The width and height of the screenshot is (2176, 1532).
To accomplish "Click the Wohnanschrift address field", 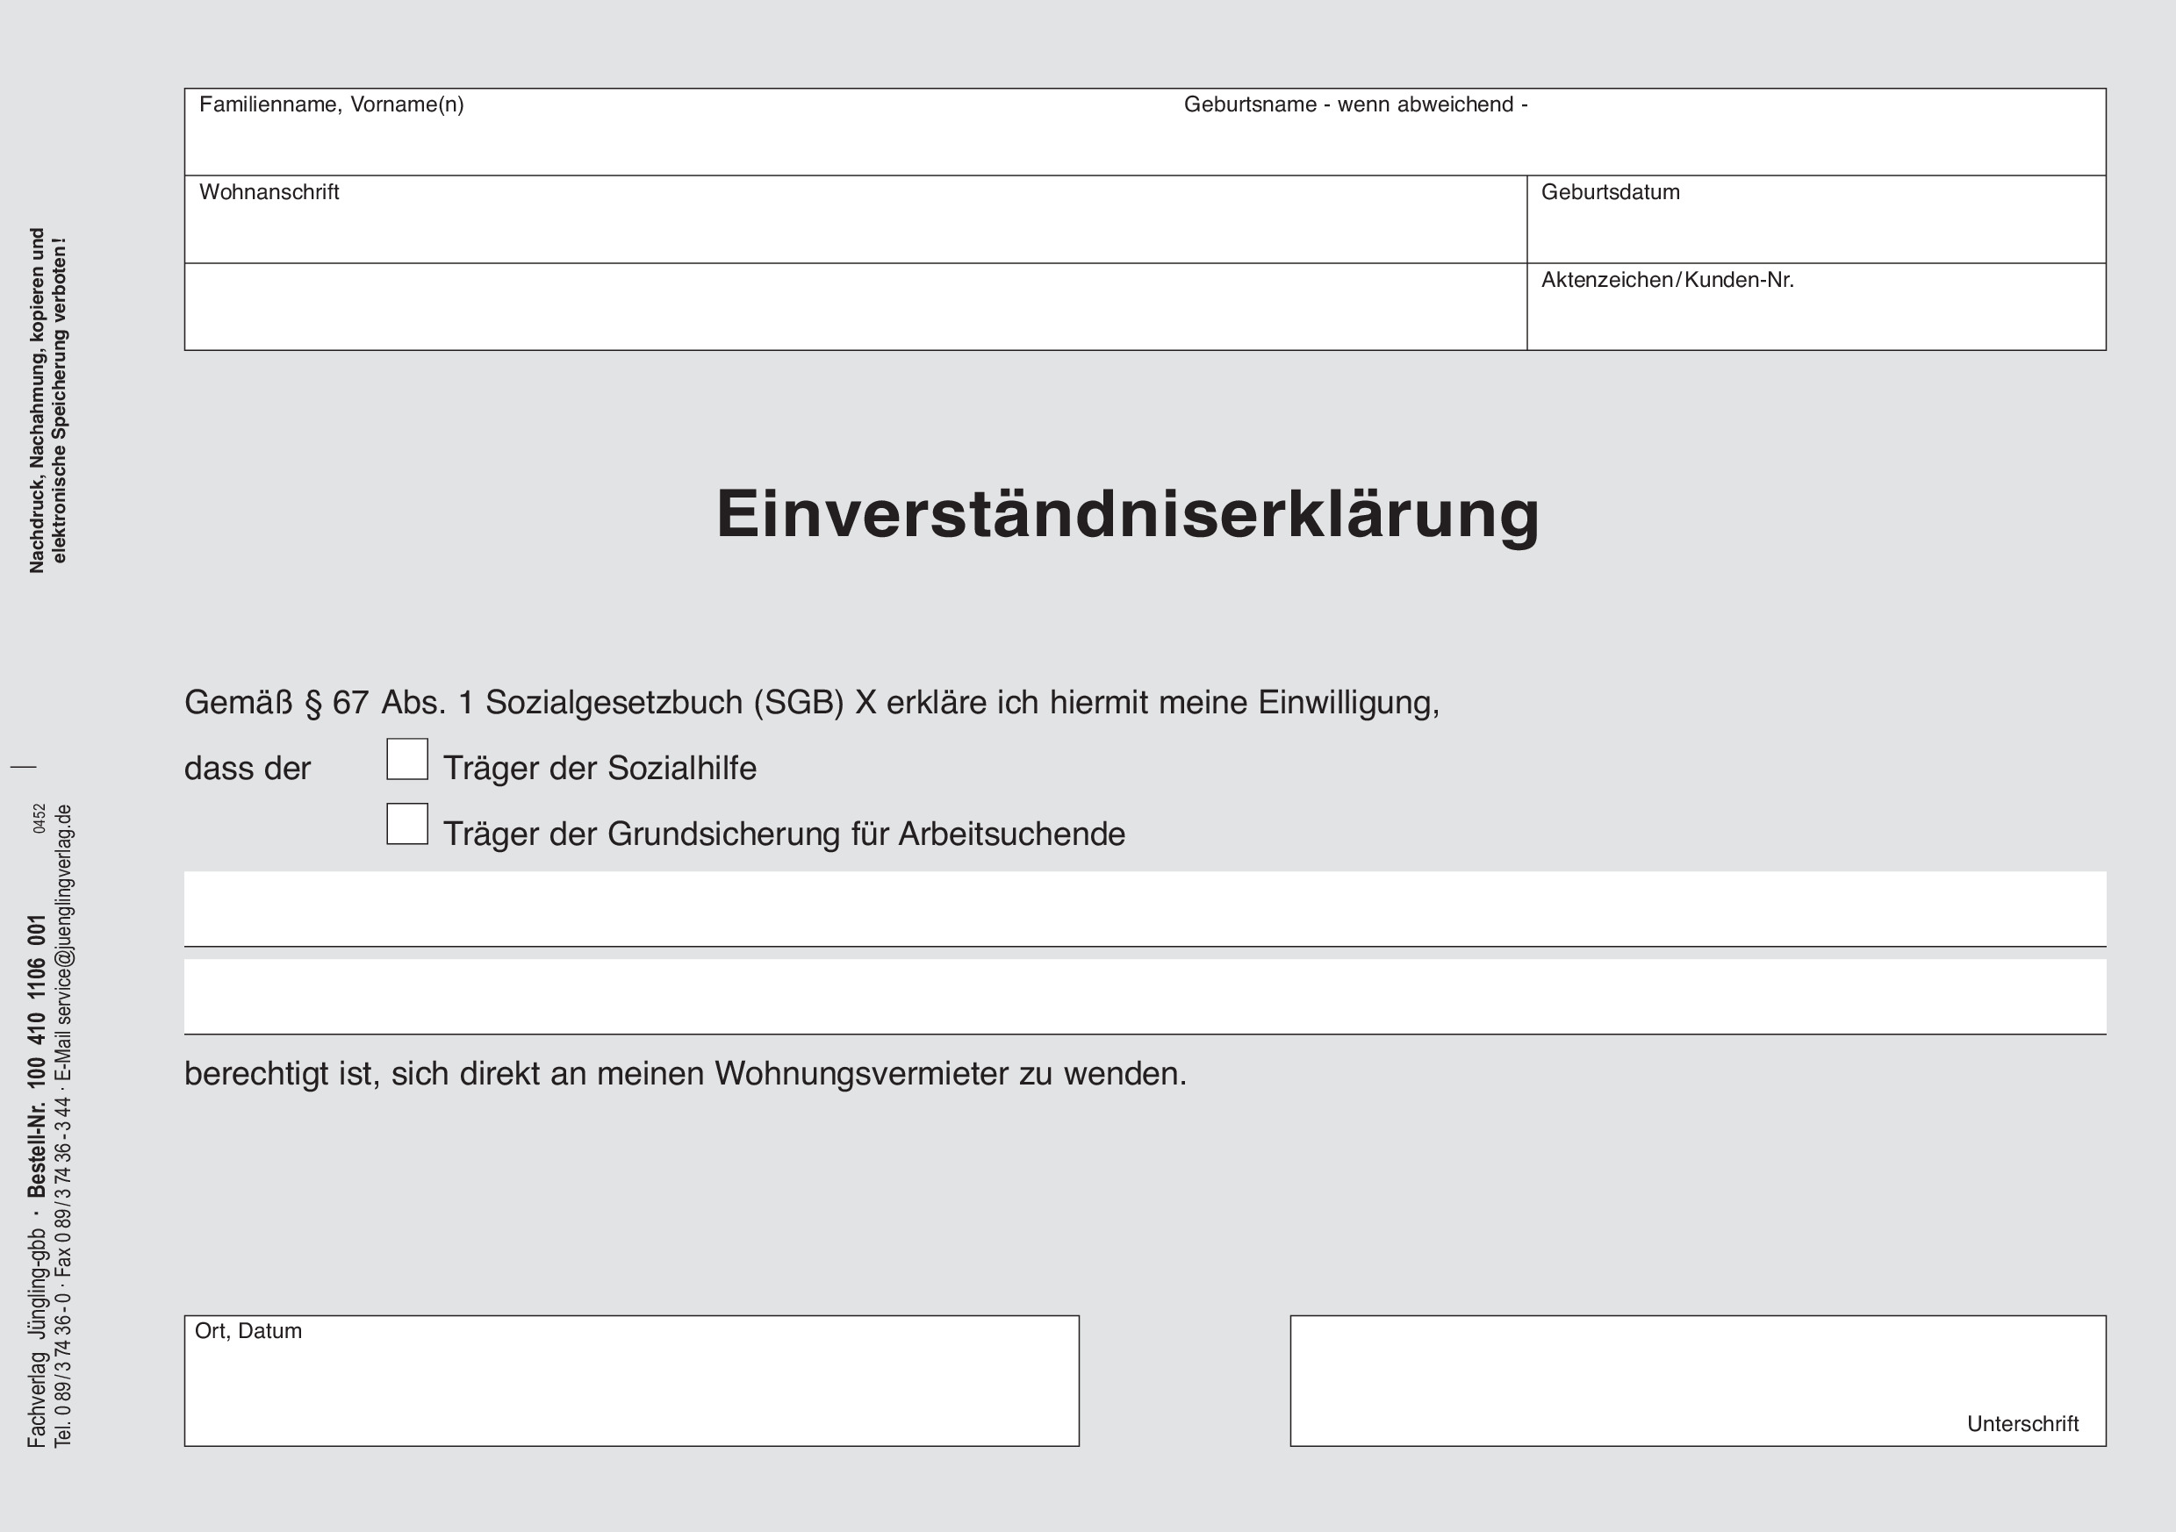I will click(853, 229).
